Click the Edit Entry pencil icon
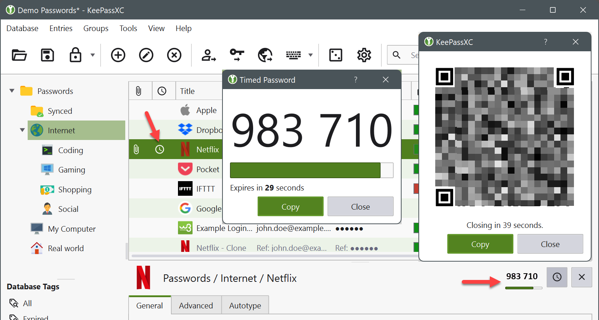 coord(146,55)
